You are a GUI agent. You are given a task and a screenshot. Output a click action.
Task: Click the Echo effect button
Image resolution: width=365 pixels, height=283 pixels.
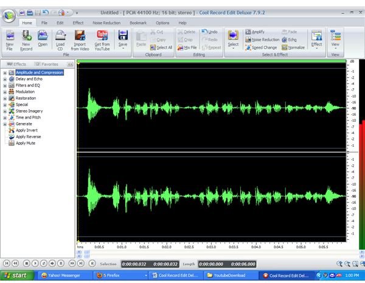(x=289, y=40)
